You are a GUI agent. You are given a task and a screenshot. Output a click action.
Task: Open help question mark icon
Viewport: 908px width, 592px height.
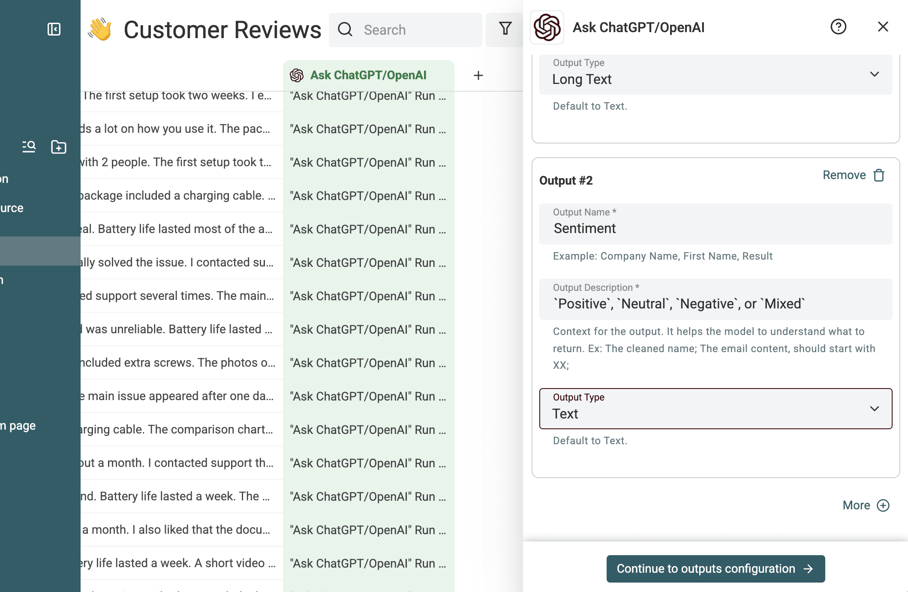tap(838, 27)
